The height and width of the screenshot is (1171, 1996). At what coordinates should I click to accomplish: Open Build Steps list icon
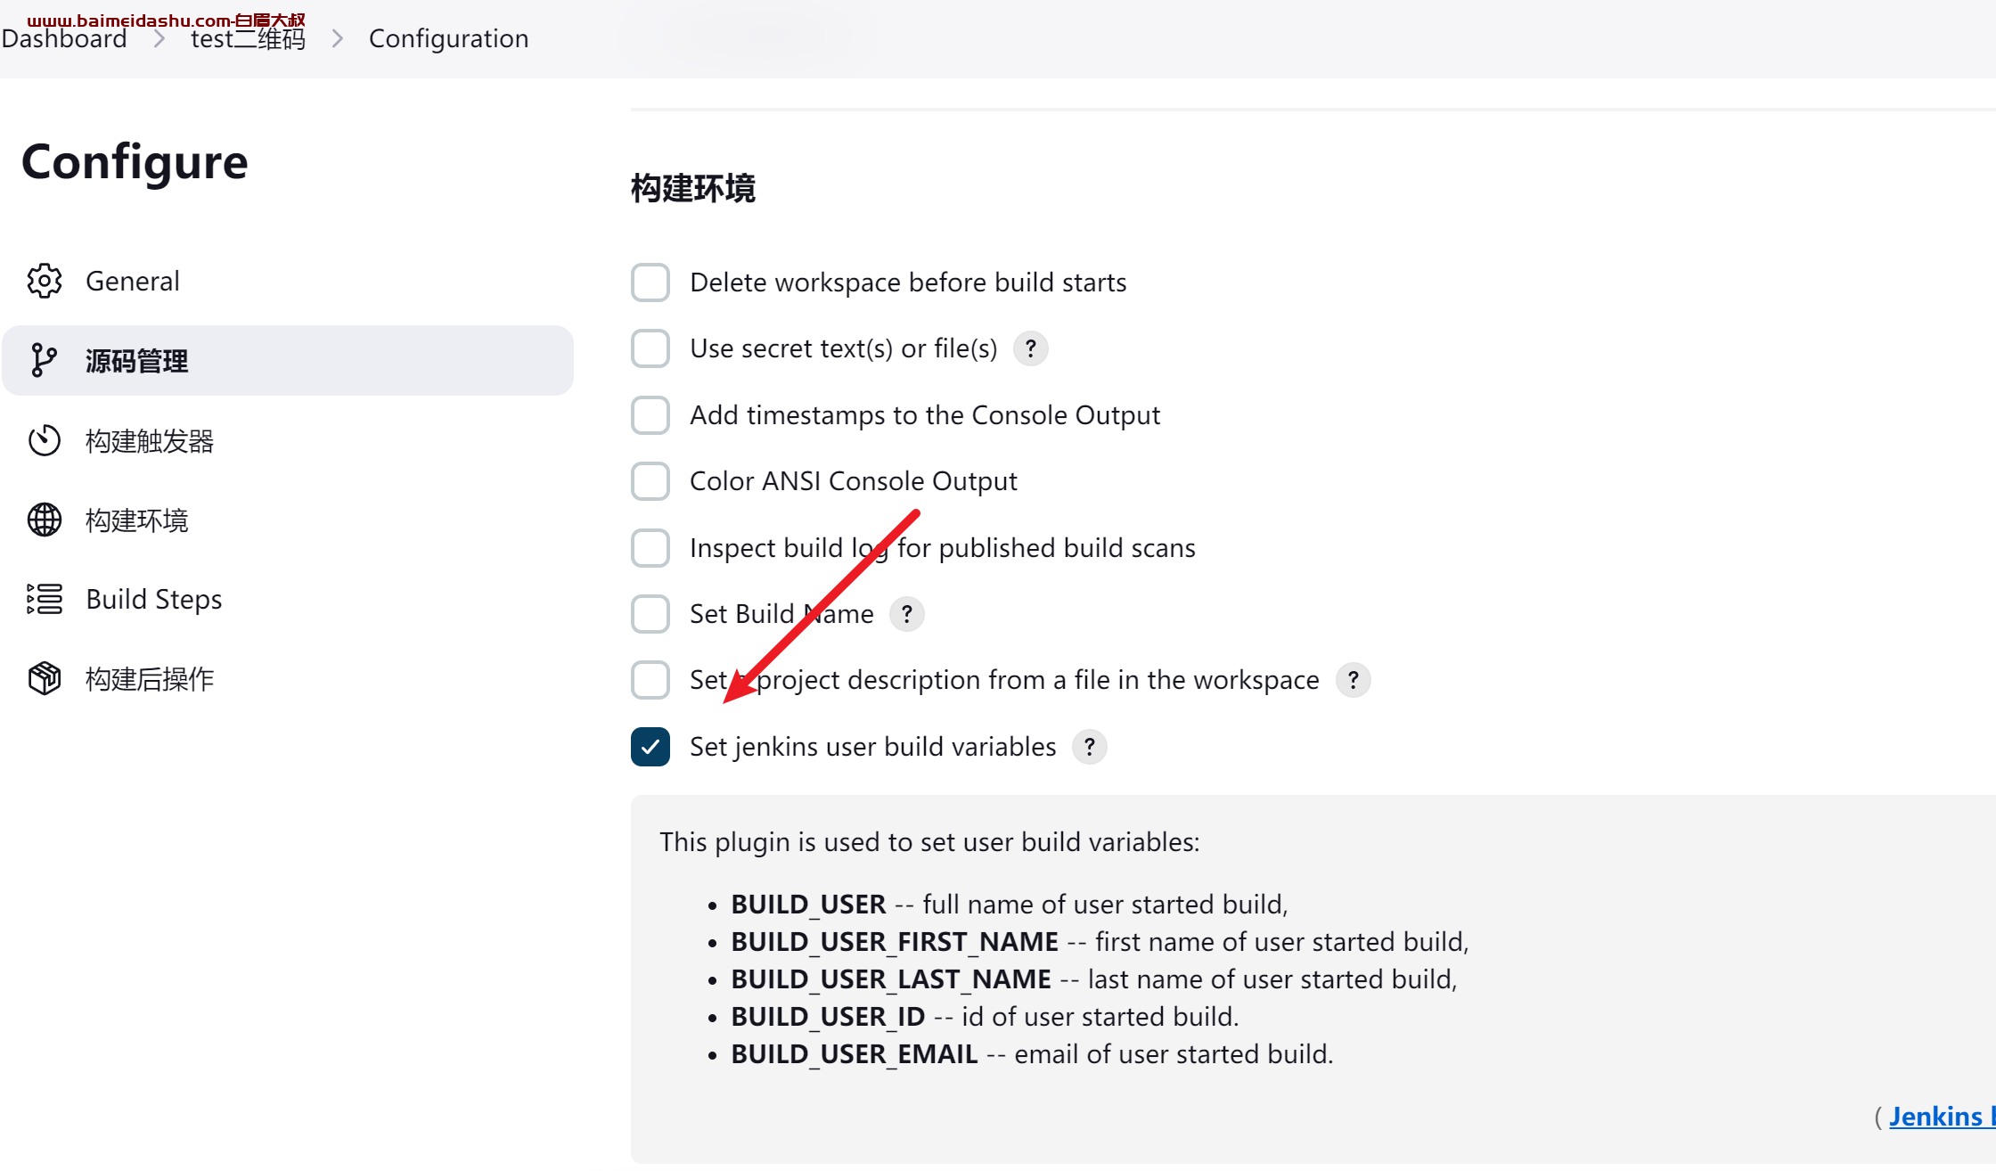(45, 599)
